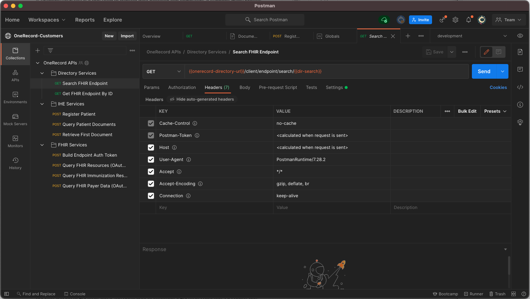
Task: Hide auto-generated headers
Action: 202,99
